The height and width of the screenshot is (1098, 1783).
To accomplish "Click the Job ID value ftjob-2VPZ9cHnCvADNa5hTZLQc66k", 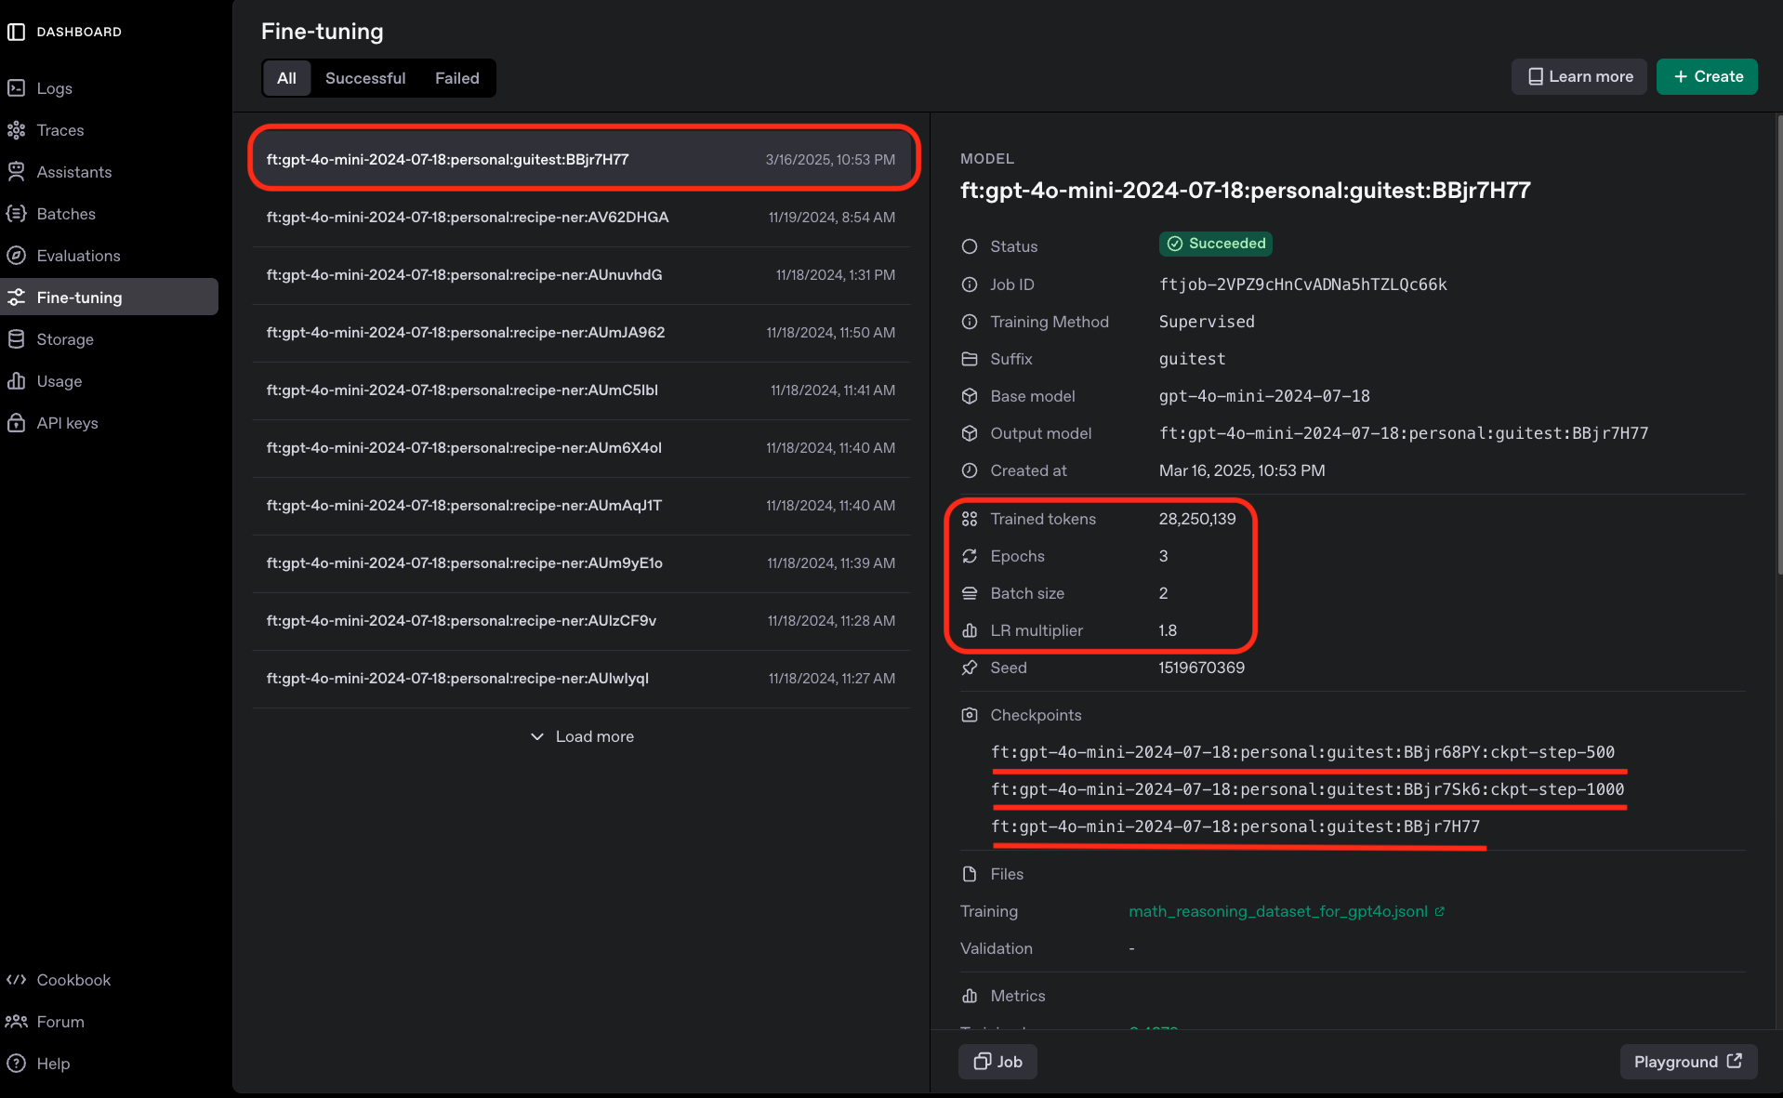I will point(1302,284).
